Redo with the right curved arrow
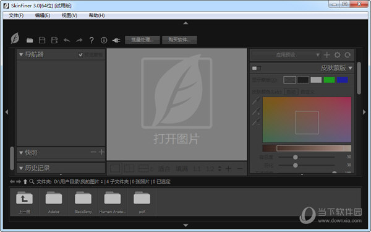This screenshot has width=371, height=232. pos(79,40)
